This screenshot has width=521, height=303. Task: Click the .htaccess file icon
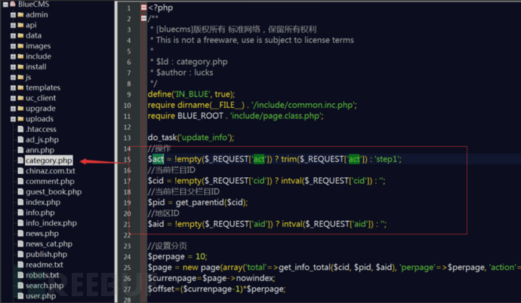20,130
